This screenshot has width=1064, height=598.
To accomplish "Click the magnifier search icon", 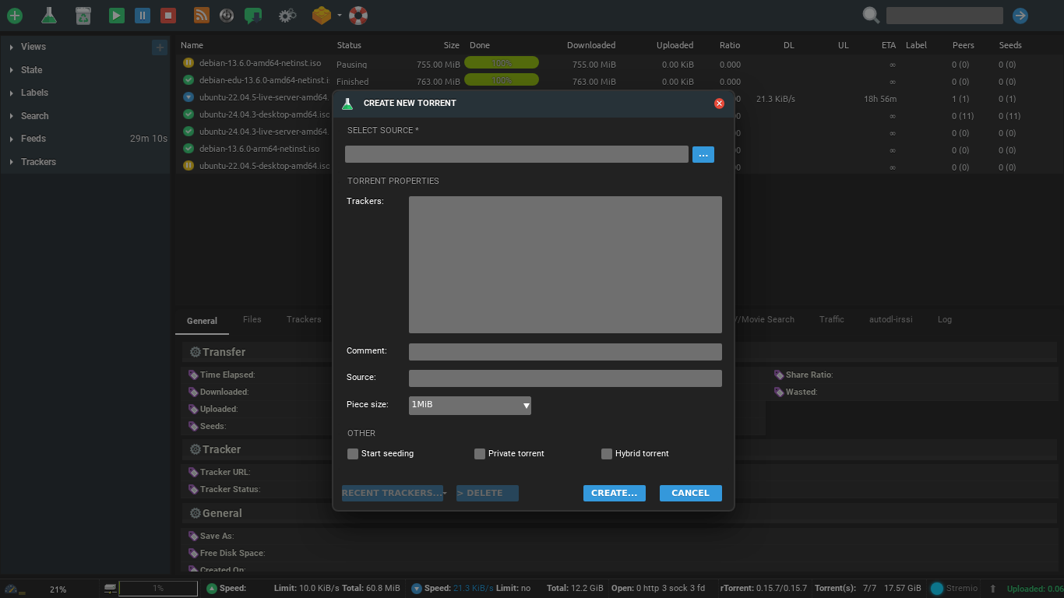I will pyautogui.click(x=871, y=16).
